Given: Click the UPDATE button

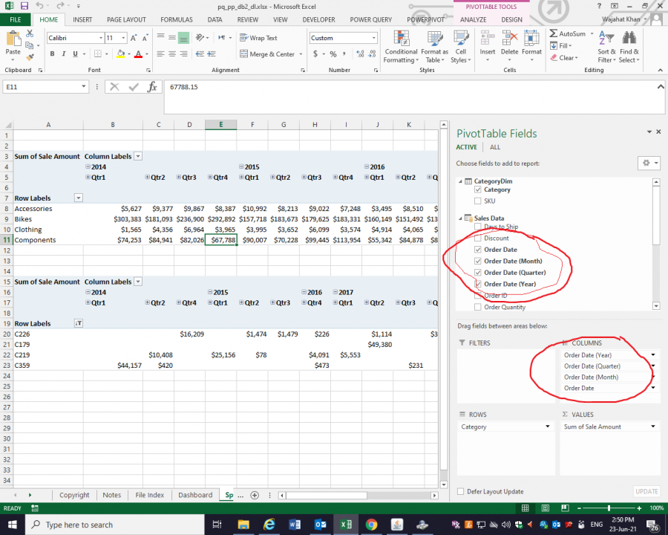Looking at the screenshot, I should click(x=646, y=491).
